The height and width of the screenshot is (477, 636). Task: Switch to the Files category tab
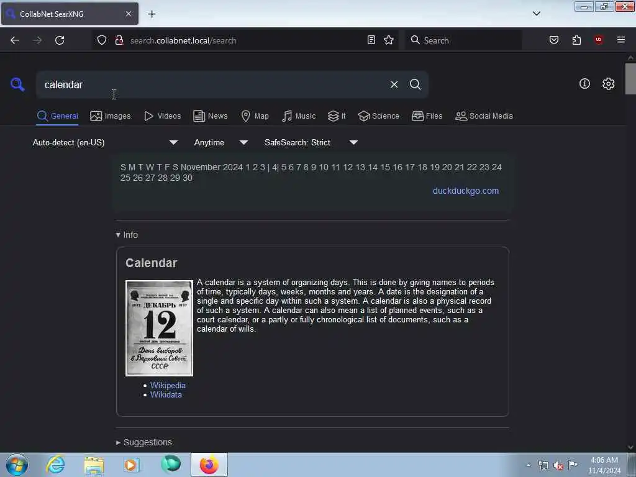427,116
